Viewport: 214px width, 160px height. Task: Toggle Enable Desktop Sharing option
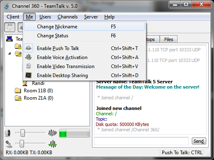click(84, 75)
